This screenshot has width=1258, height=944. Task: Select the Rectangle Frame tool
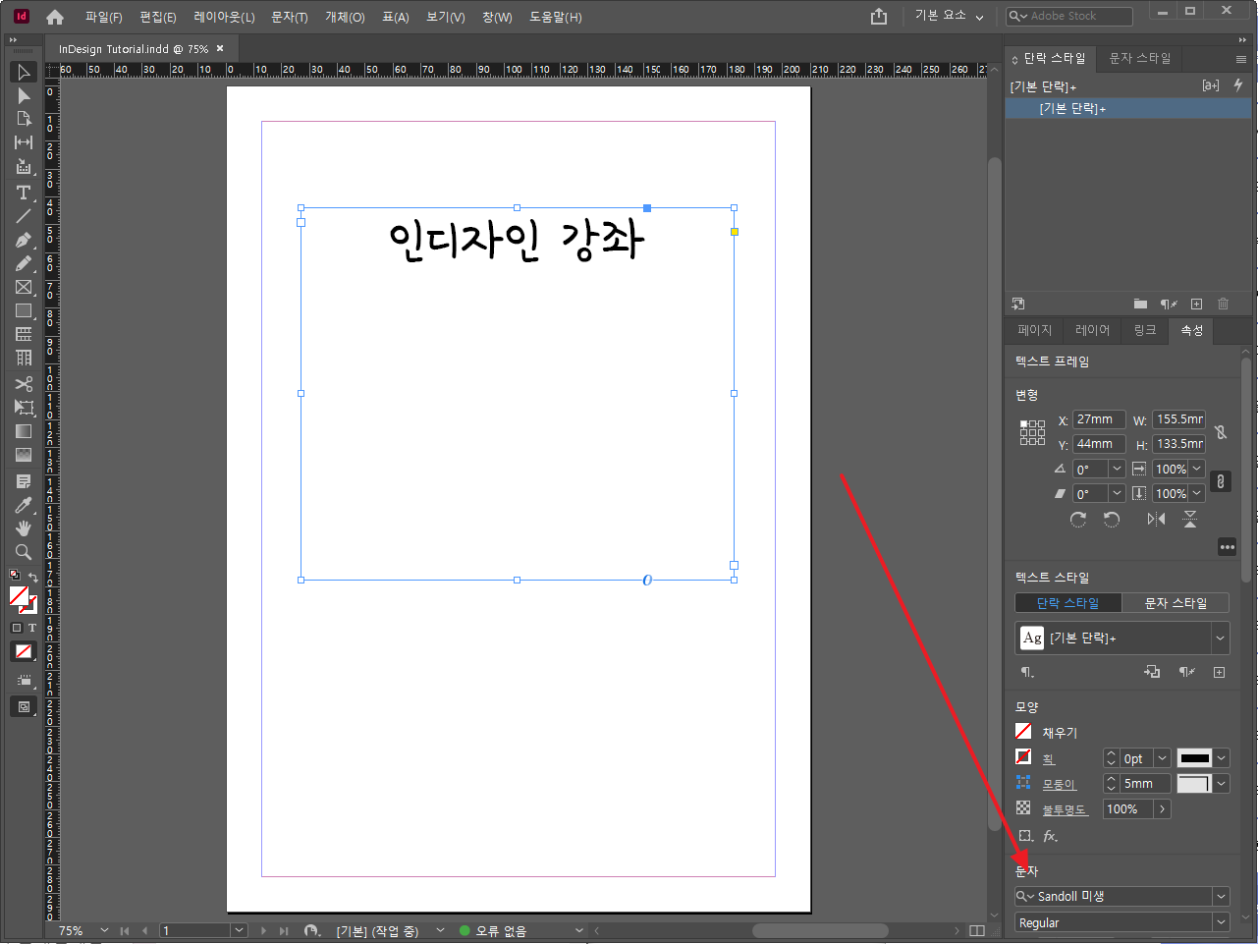pos(24,287)
